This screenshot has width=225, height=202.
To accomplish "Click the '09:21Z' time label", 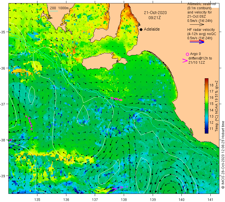I will (154, 18).
